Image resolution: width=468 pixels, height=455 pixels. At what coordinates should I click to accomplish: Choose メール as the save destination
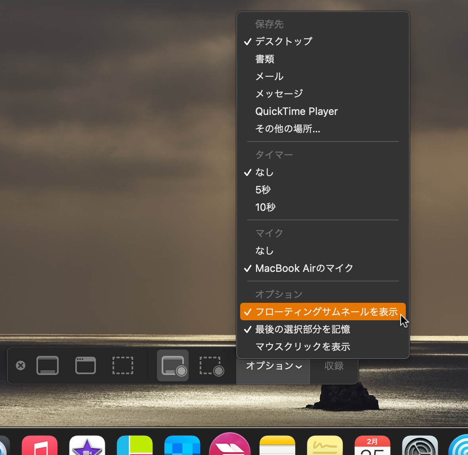pos(323,76)
